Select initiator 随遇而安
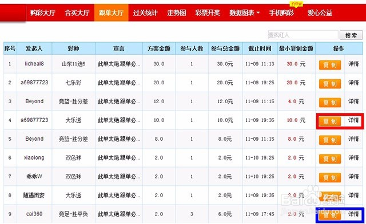This screenshot has height=224, width=366. tap(34, 196)
